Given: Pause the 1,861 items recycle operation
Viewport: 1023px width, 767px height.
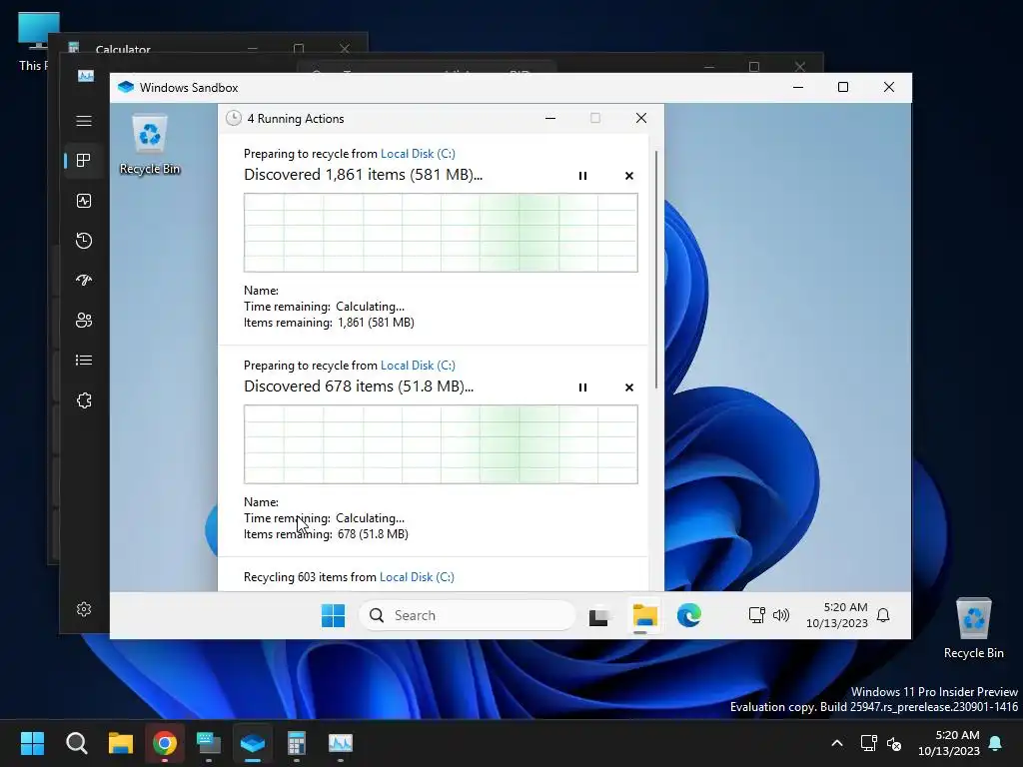Looking at the screenshot, I should pos(582,176).
